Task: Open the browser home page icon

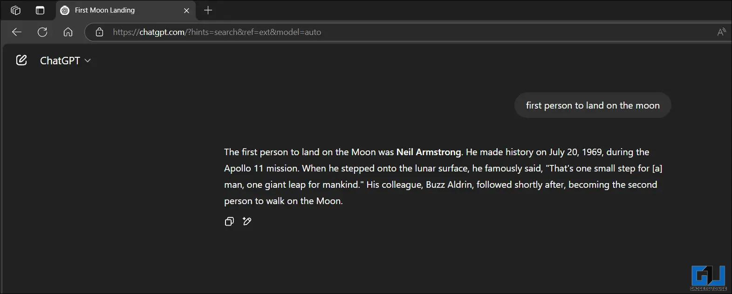Action: click(68, 32)
